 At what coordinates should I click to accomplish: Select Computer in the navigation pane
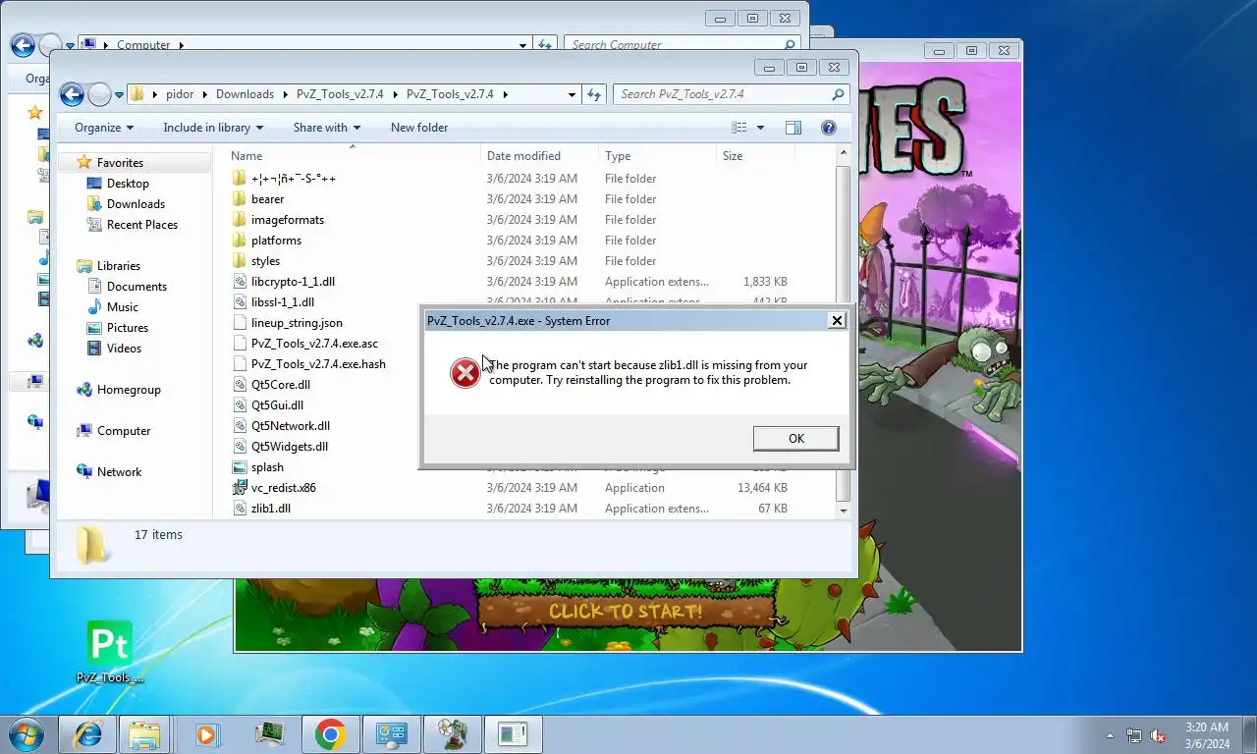(124, 431)
